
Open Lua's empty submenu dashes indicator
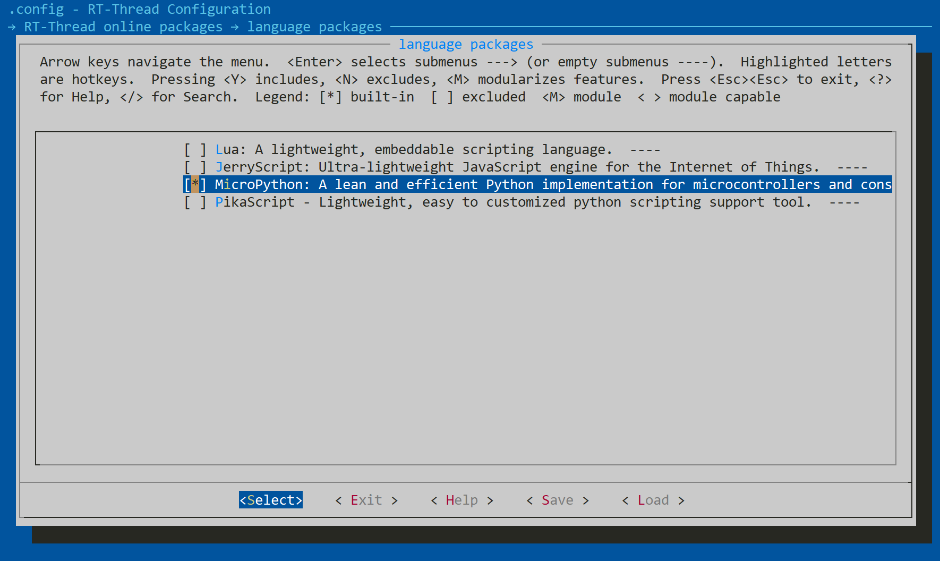(645, 150)
